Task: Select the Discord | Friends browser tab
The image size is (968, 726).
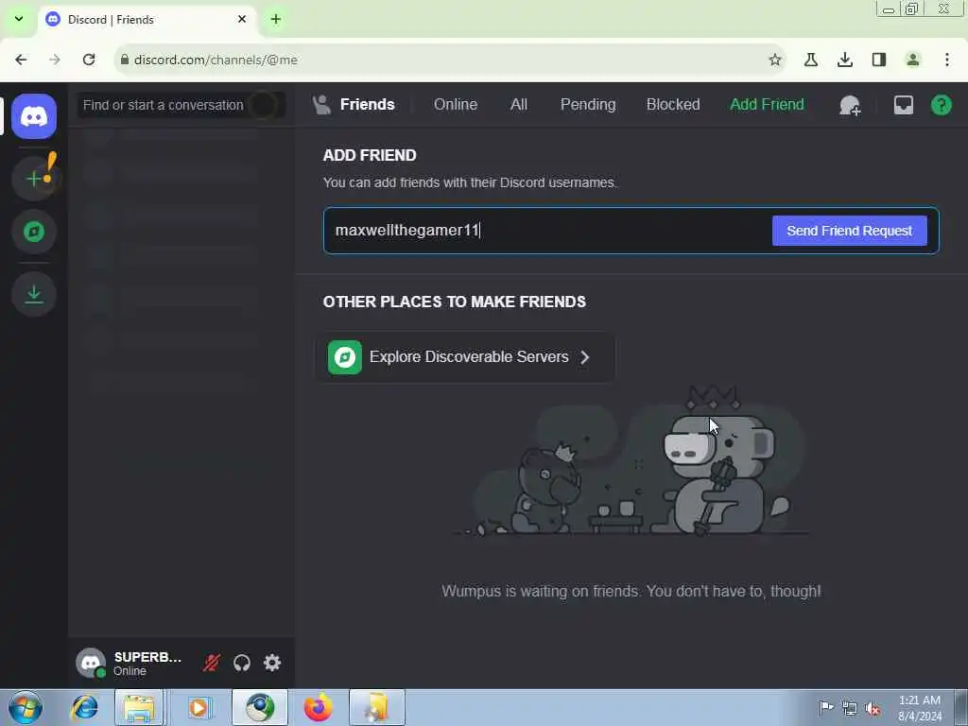Action: [148, 20]
